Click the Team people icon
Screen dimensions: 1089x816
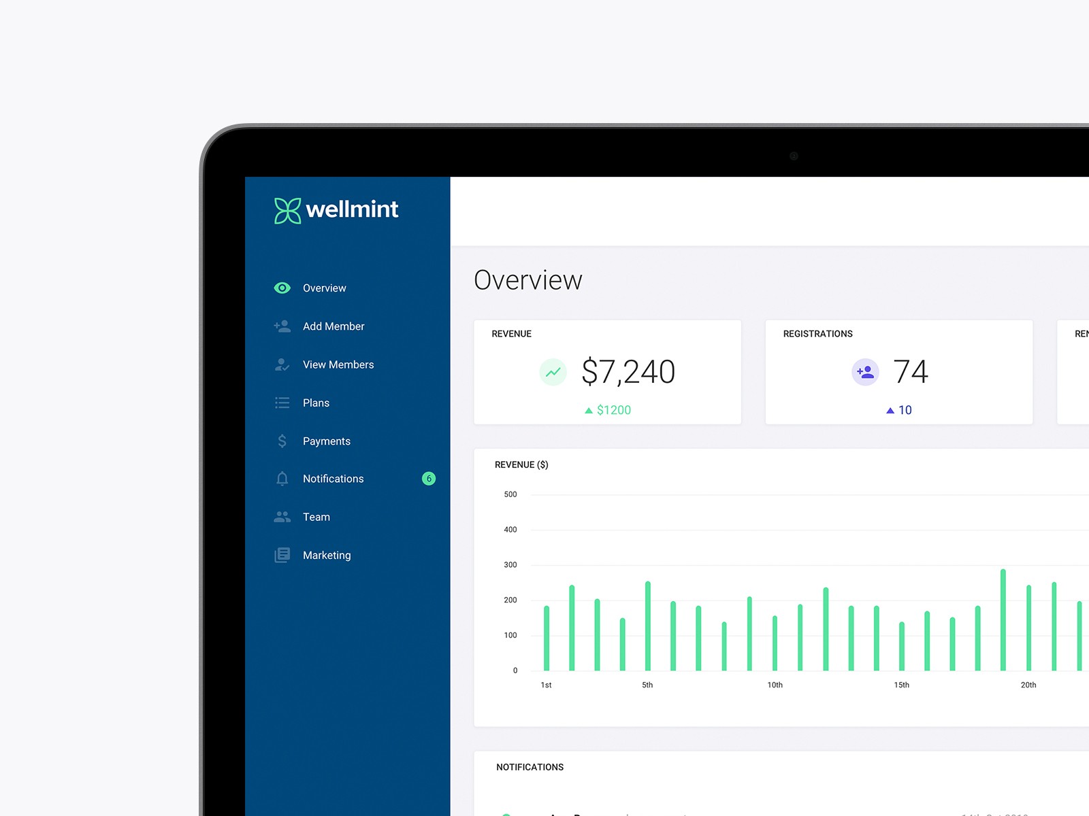[x=282, y=517]
